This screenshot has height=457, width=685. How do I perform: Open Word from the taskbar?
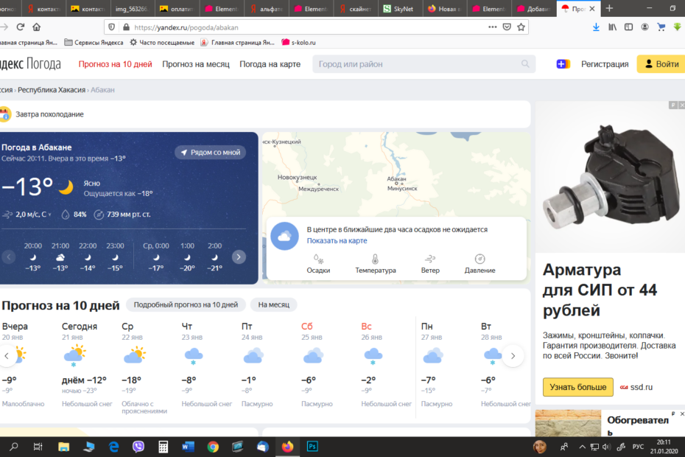pyautogui.click(x=188, y=447)
